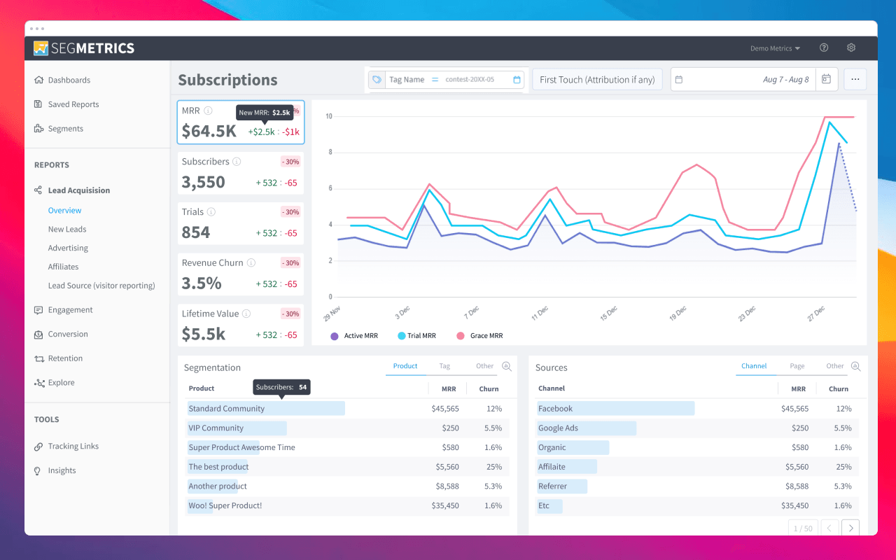Toggle the Grace MRR legend entry
The width and height of the screenshot is (896, 560).
480,335
